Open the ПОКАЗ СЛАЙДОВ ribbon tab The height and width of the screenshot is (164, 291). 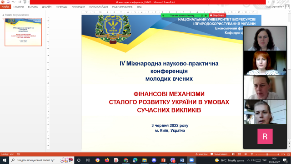point(98,7)
